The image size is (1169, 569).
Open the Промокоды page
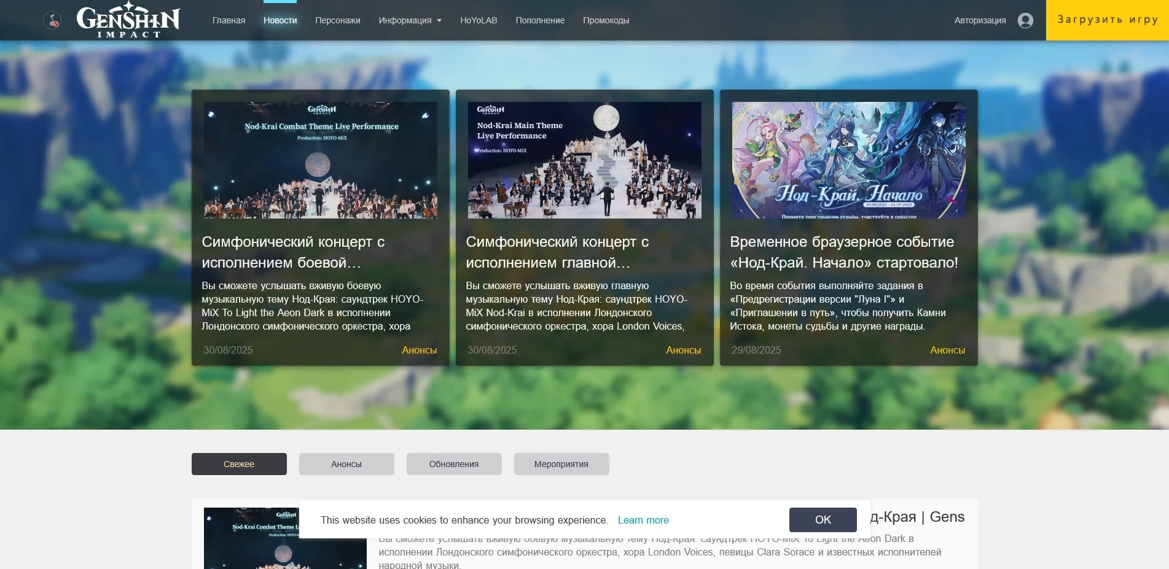coord(606,20)
